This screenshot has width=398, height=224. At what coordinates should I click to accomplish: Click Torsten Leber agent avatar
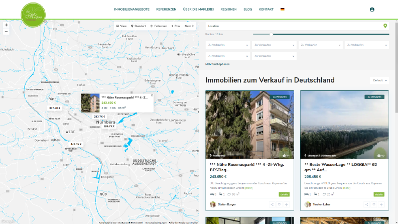pos(307,204)
